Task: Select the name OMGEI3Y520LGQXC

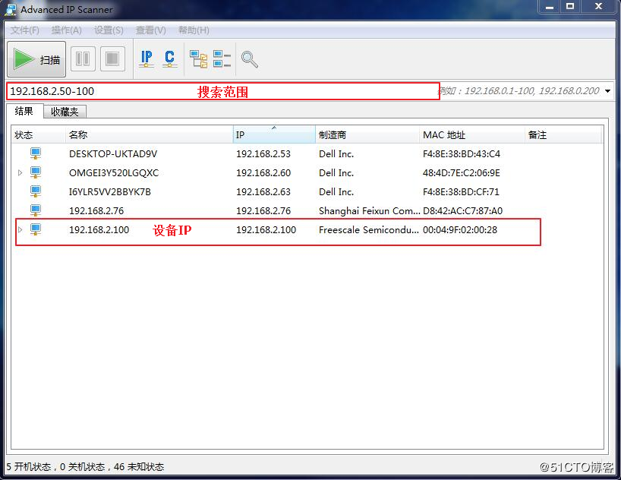Action: pos(114,173)
